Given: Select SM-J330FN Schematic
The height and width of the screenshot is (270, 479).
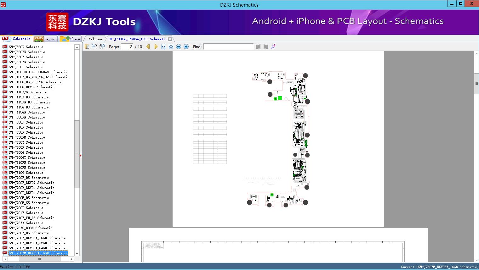Looking at the screenshot, I should (27, 62).
